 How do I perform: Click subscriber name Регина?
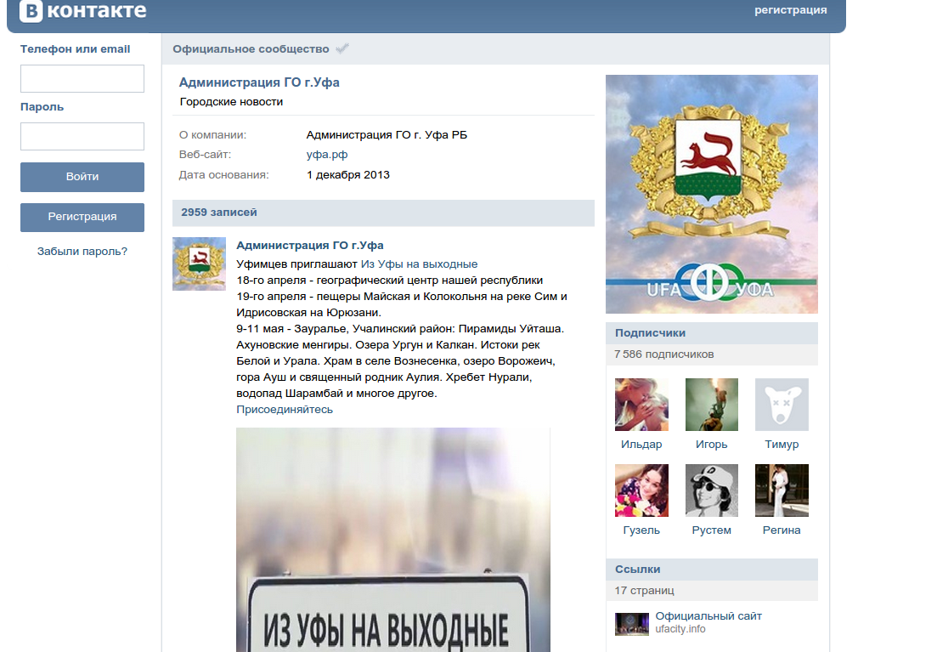[x=782, y=530]
